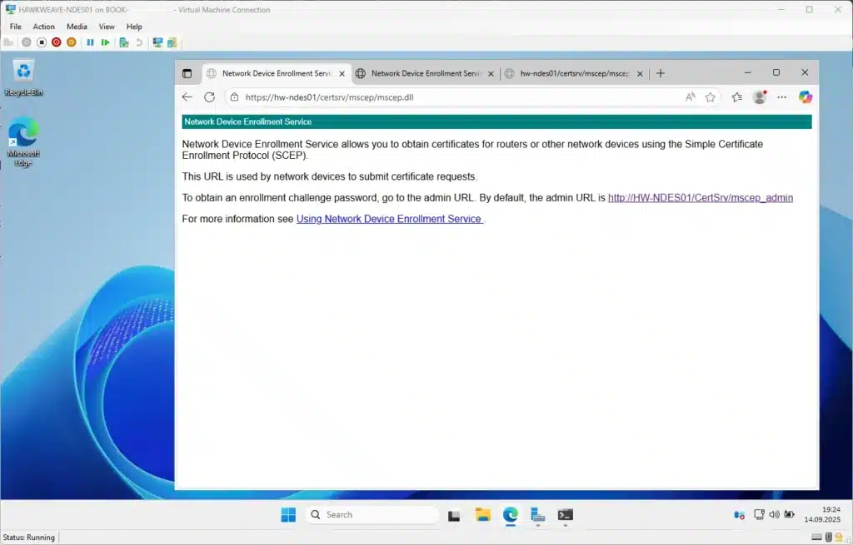The image size is (853, 545).
Task: Click the green Reset VM icon
Action: click(106, 42)
